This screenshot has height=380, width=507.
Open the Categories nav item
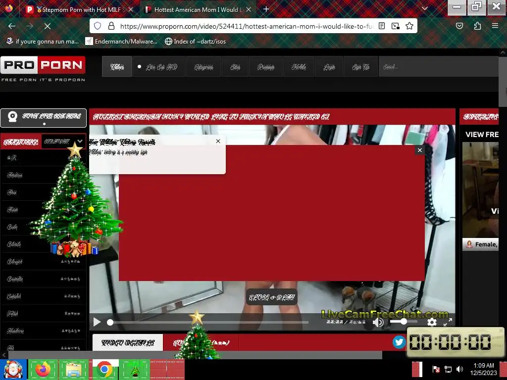(x=203, y=67)
